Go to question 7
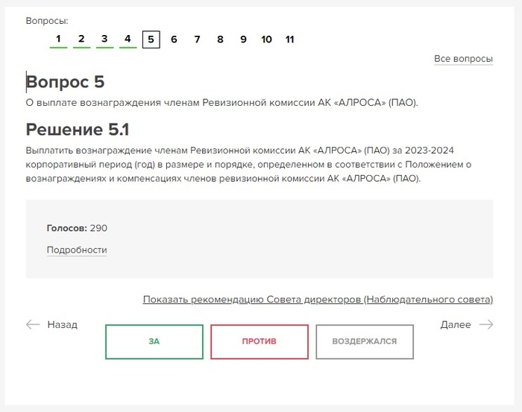The image size is (522, 412). click(x=197, y=39)
